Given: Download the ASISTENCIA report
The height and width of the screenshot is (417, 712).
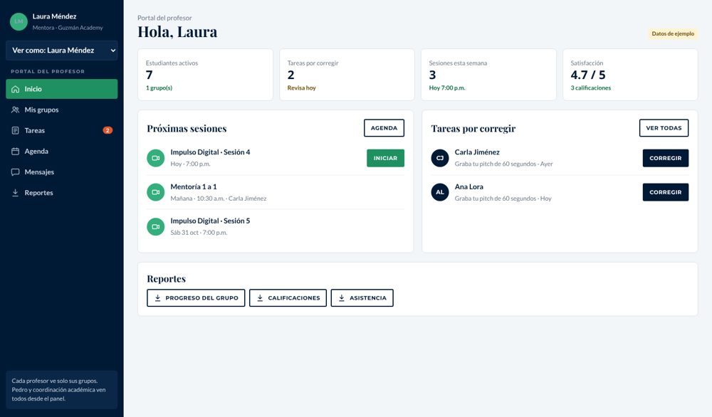Looking at the screenshot, I should (x=362, y=298).
